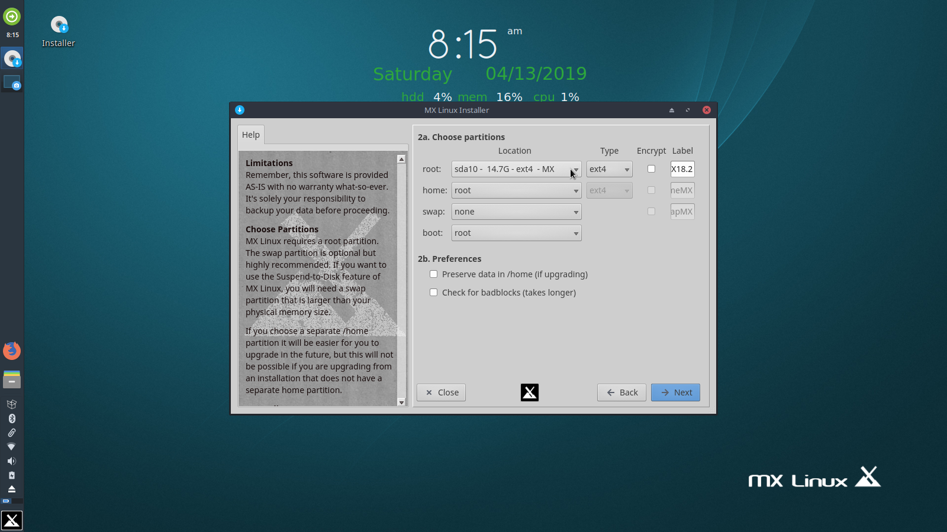Click the "Limitations" help heading
947x532 pixels.
(269, 163)
